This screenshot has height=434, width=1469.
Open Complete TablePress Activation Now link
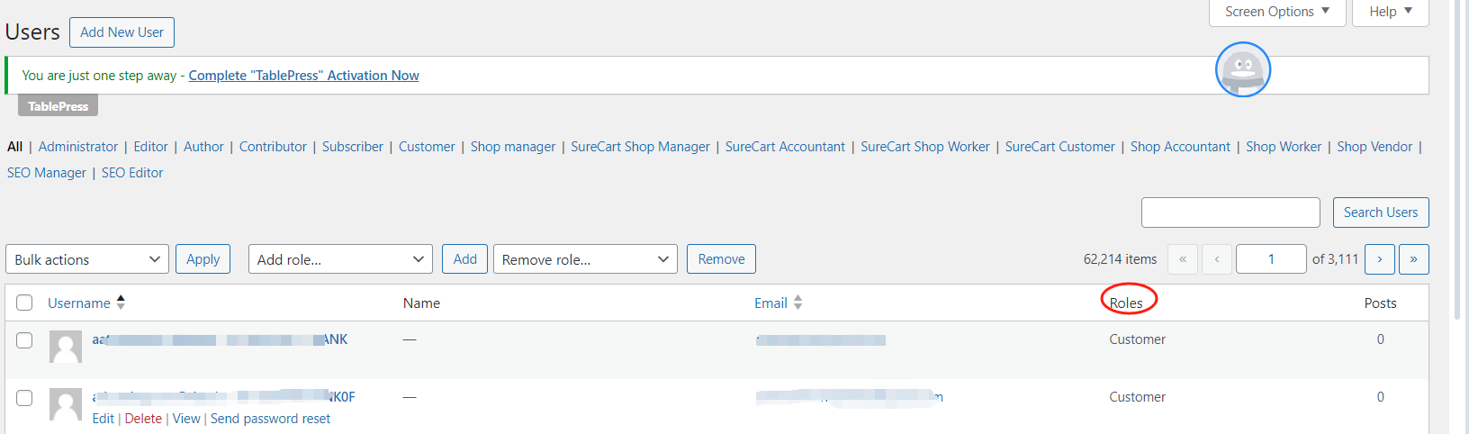pyautogui.click(x=303, y=76)
